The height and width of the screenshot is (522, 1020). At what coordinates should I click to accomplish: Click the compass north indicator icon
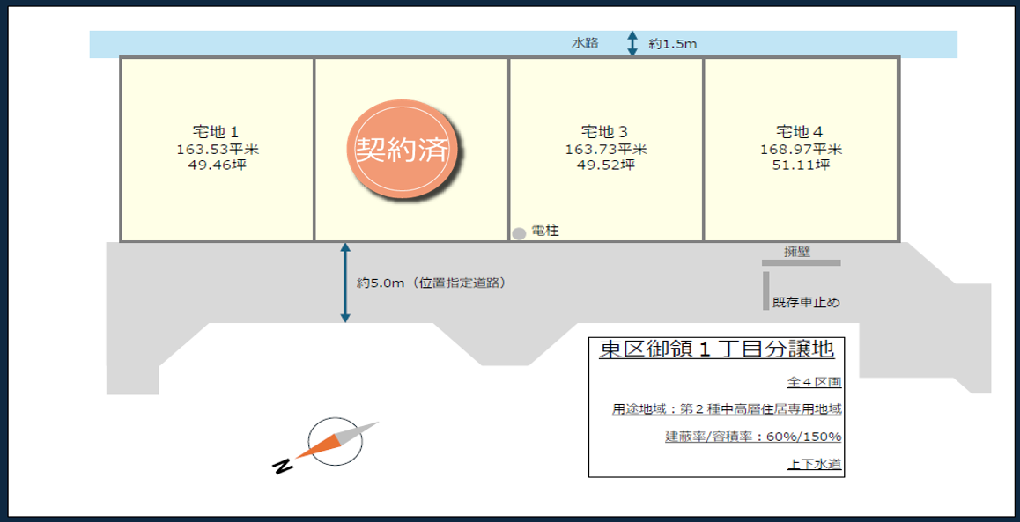[x=336, y=442]
